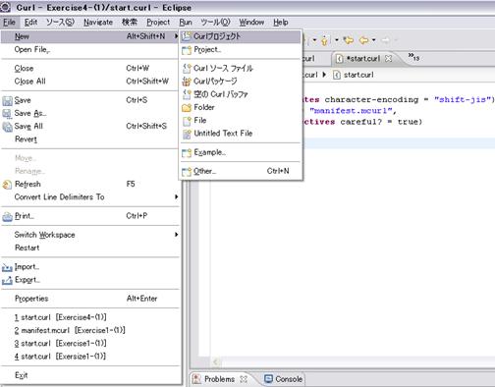
Task: Click the Forward arrow in toolbar
Action: tap(386, 40)
